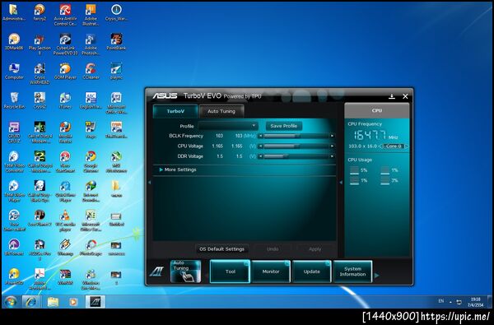Increase DDR Voltage with right arrow
The width and height of the screenshot is (494, 325).
[332, 156]
